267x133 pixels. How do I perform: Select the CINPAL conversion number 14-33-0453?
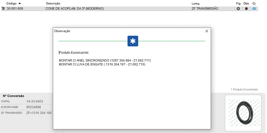pos(35,101)
